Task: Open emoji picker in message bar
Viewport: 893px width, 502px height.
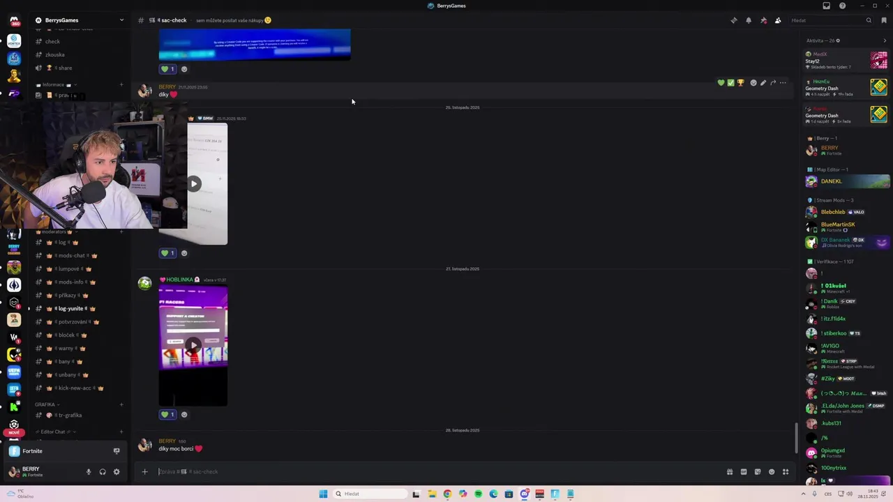Action: [772, 472]
